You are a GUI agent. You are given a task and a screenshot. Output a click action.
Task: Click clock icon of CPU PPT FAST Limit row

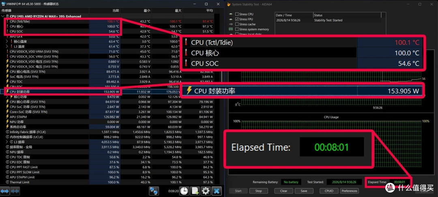click(8, 167)
